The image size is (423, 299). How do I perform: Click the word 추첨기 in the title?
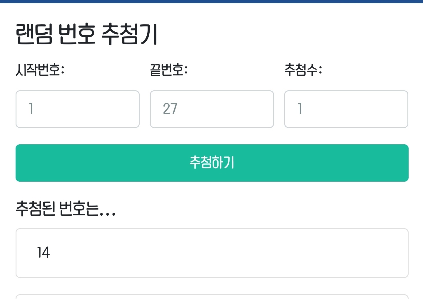click(x=129, y=34)
